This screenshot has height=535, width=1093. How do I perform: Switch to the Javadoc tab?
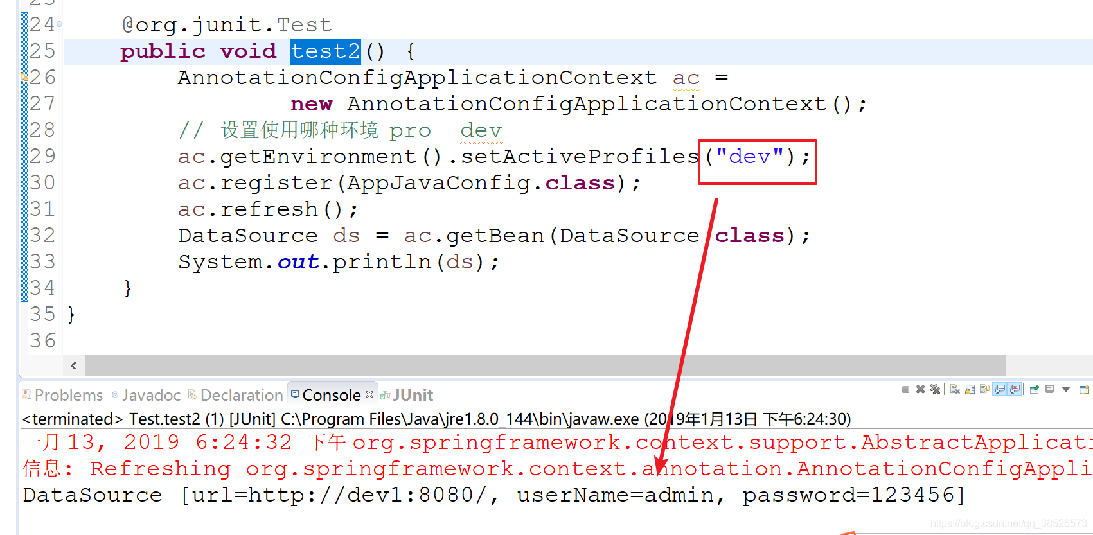pyautogui.click(x=147, y=395)
